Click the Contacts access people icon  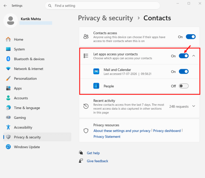[86, 37]
